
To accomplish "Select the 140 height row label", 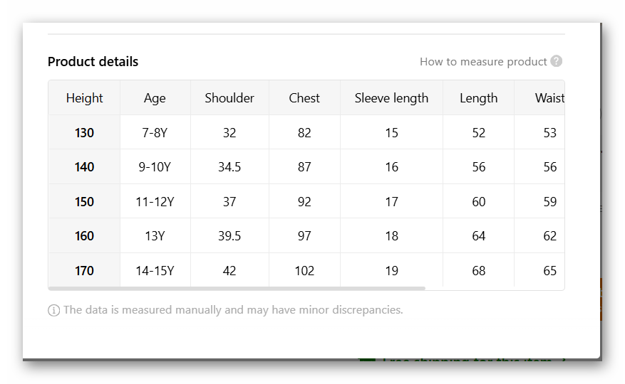I will (x=84, y=167).
